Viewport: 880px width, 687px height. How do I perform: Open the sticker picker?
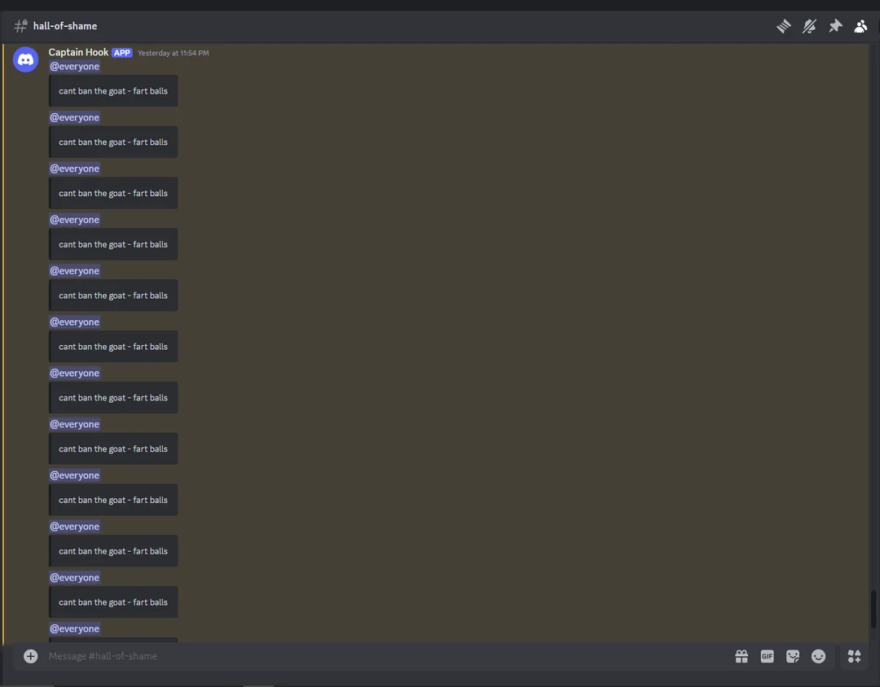tap(793, 656)
